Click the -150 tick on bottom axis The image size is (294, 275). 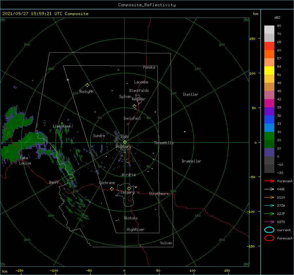[19, 270]
